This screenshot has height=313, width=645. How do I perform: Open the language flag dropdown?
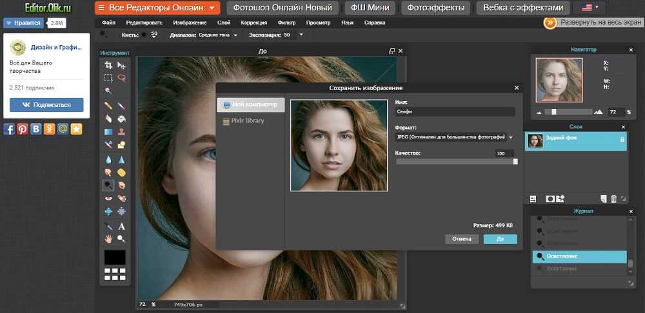point(590,8)
